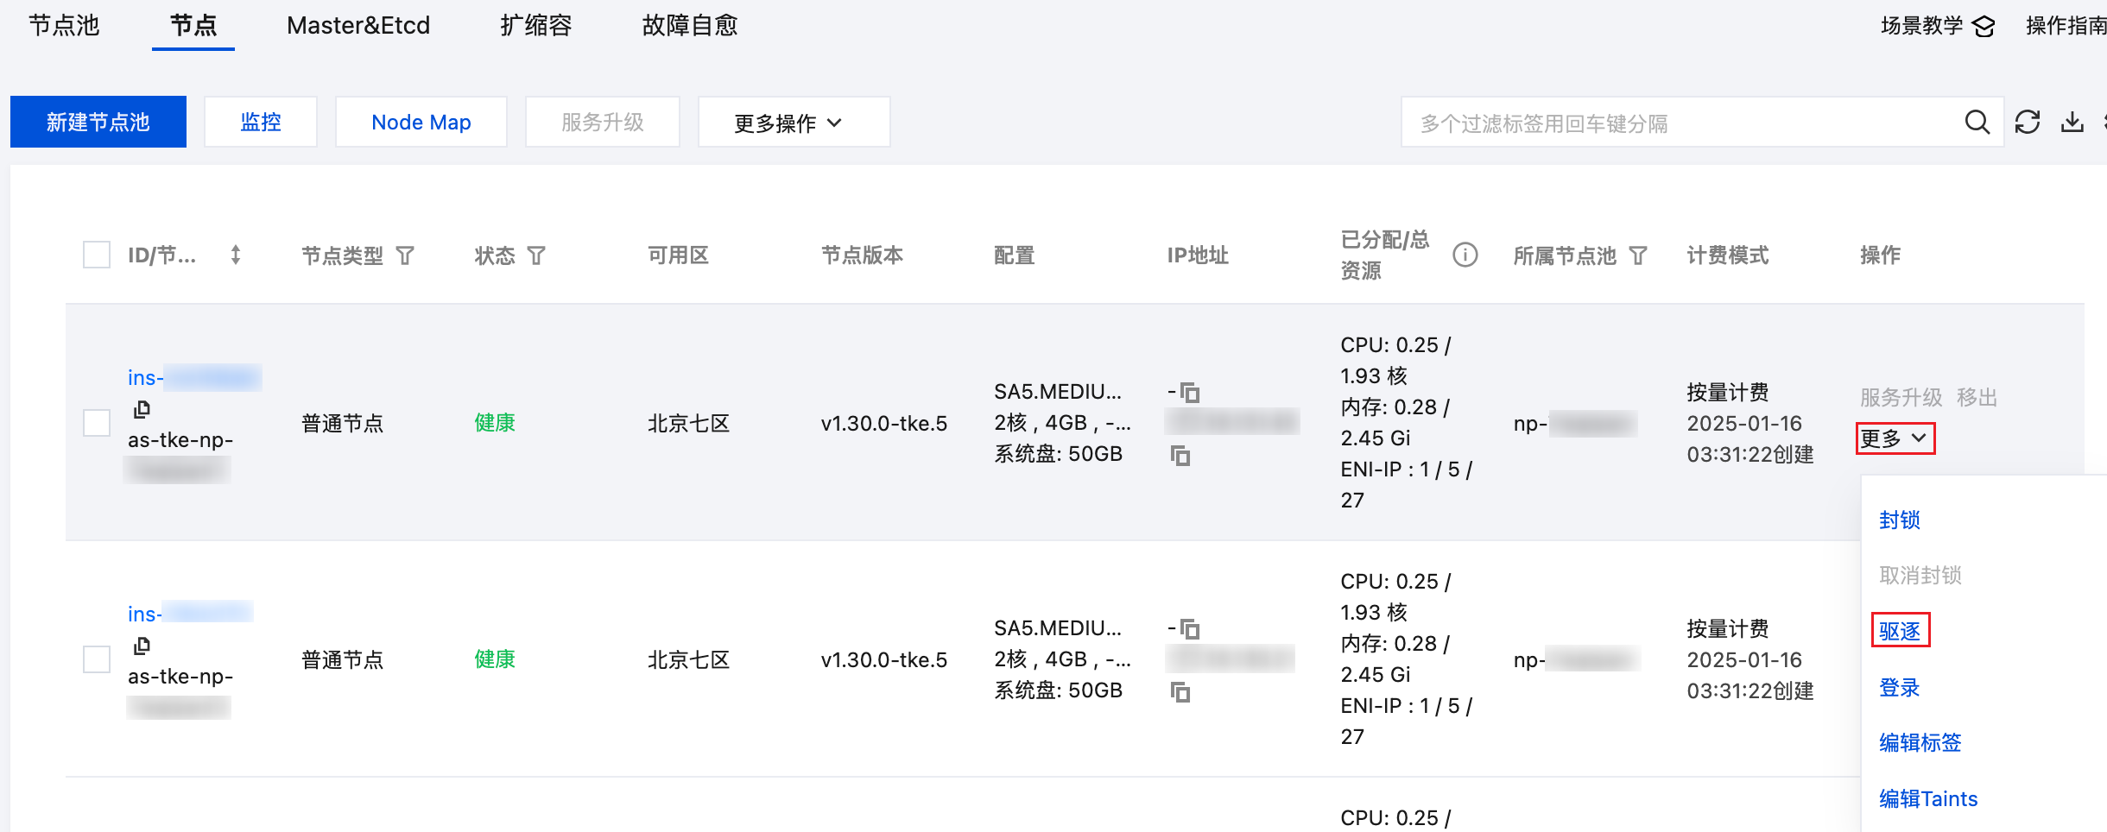The image size is (2107, 832).
Task: Filter by node type
Action: click(405, 255)
